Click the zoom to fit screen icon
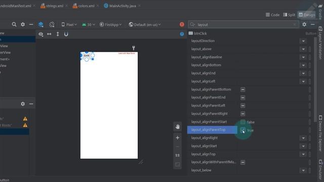The height and width of the screenshot is (182, 324). (178, 165)
